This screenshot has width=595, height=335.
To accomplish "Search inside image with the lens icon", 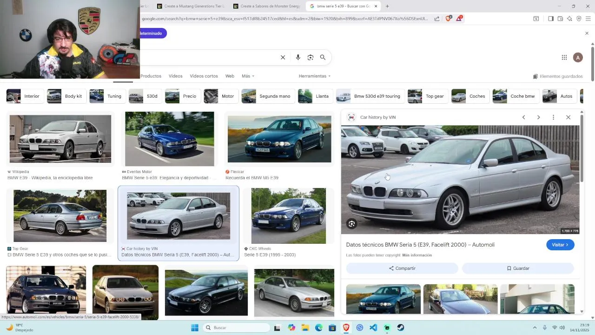I will tap(352, 224).
